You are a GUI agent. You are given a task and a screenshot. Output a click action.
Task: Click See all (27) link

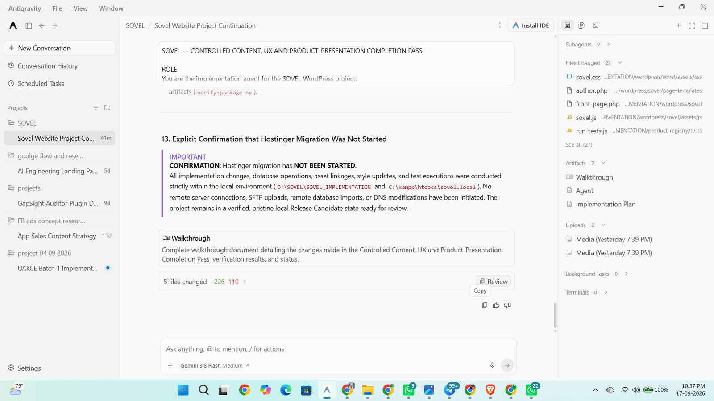coord(579,145)
